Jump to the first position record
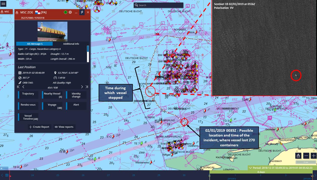This screenshot has height=180, width=317. [x=18, y=87]
